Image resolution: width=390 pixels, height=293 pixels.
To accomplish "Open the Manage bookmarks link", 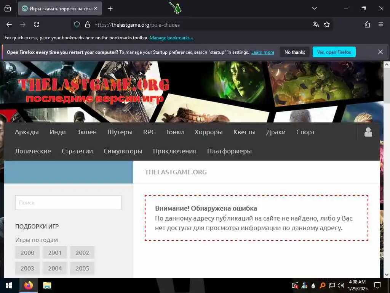I will tap(171, 38).
